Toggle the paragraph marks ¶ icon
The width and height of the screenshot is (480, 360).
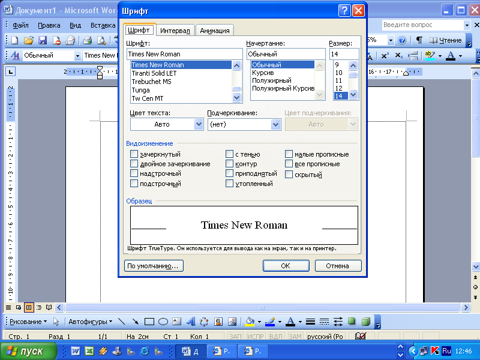coord(419,40)
